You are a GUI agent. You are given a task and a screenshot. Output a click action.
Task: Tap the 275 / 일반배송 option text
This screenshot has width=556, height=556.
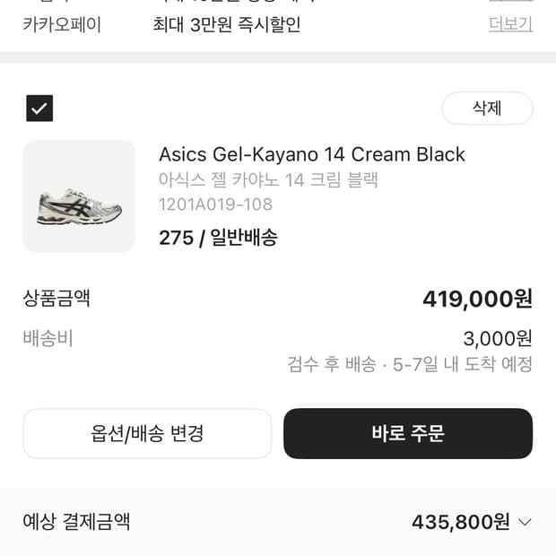(x=218, y=238)
